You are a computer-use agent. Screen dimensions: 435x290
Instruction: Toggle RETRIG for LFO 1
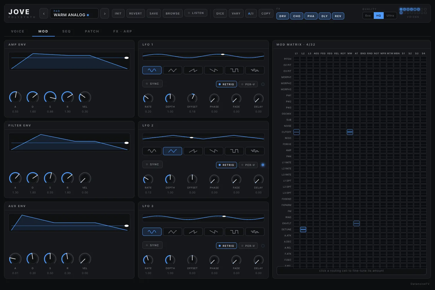[226, 84]
